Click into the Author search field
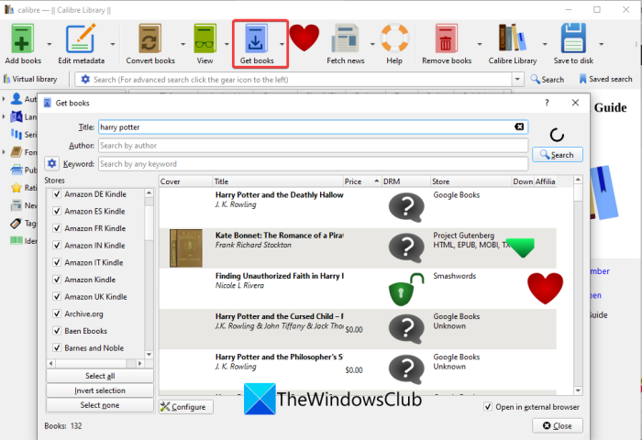 pyautogui.click(x=314, y=146)
